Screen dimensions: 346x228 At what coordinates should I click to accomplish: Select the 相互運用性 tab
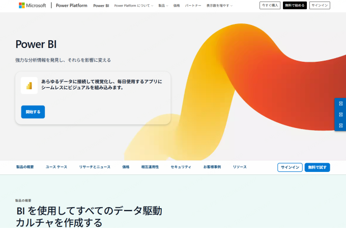pos(150,167)
